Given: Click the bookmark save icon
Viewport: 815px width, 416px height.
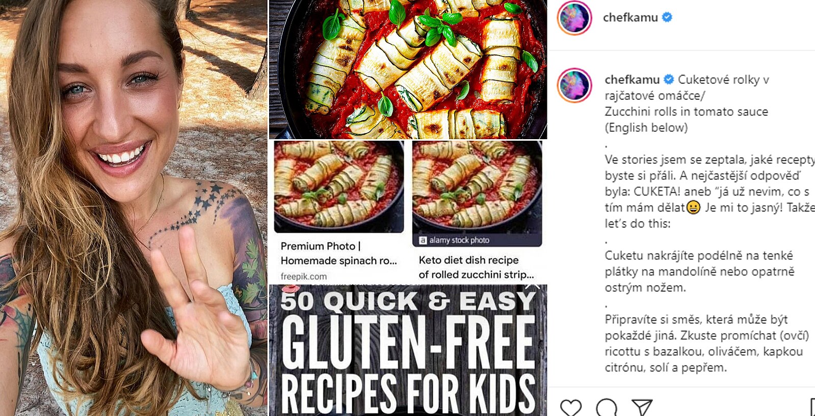Looking at the screenshot, I should (812, 408).
